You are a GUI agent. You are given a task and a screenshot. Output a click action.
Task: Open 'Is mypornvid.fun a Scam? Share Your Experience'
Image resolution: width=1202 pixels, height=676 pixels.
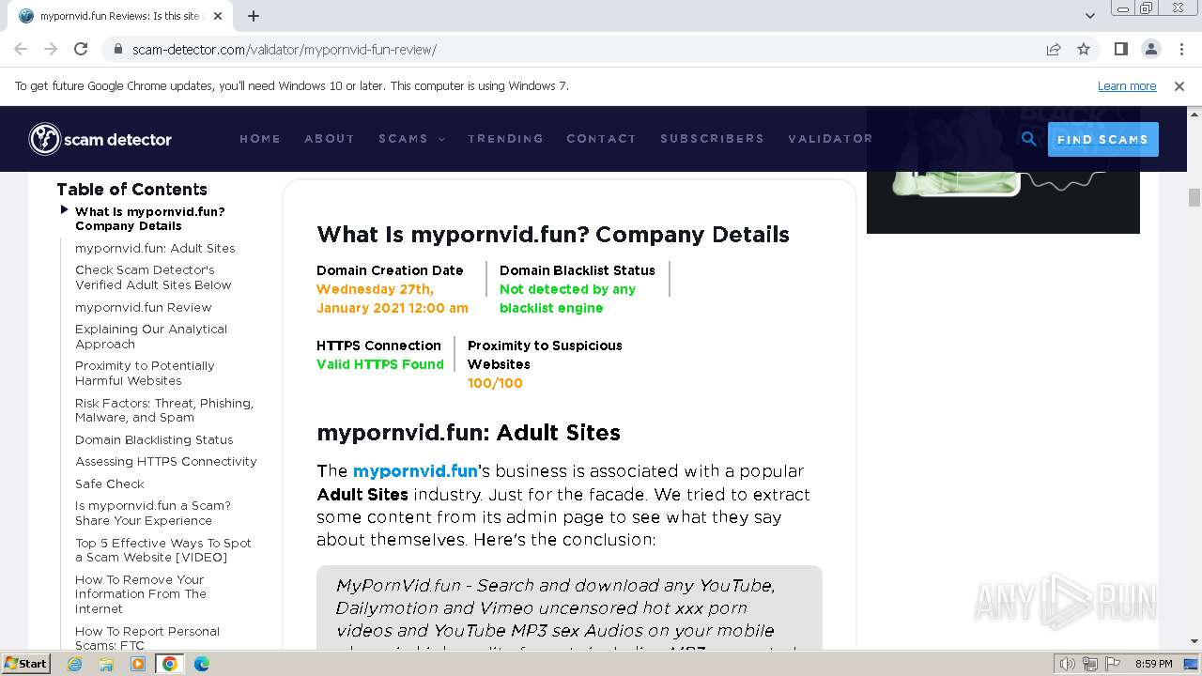[153, 513]
